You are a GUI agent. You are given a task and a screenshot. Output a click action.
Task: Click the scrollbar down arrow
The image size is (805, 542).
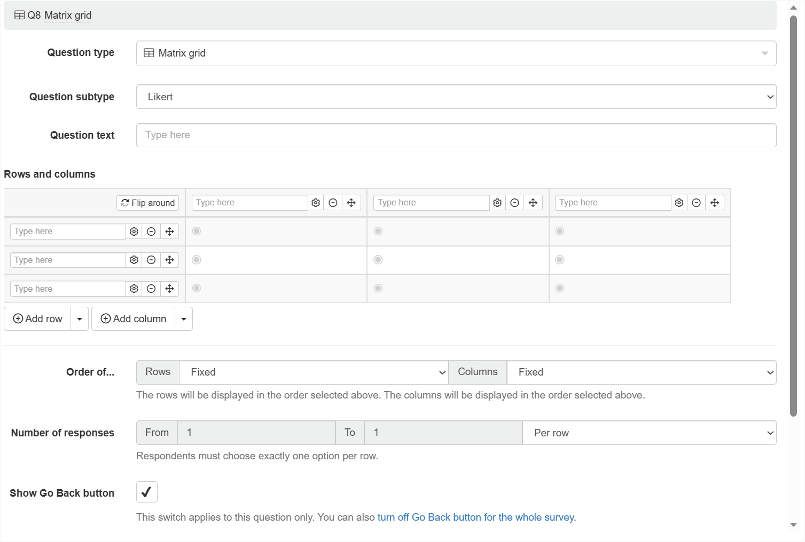point(793,525)
